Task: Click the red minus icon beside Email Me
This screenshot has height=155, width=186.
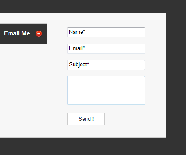Action: coord(39,34)
